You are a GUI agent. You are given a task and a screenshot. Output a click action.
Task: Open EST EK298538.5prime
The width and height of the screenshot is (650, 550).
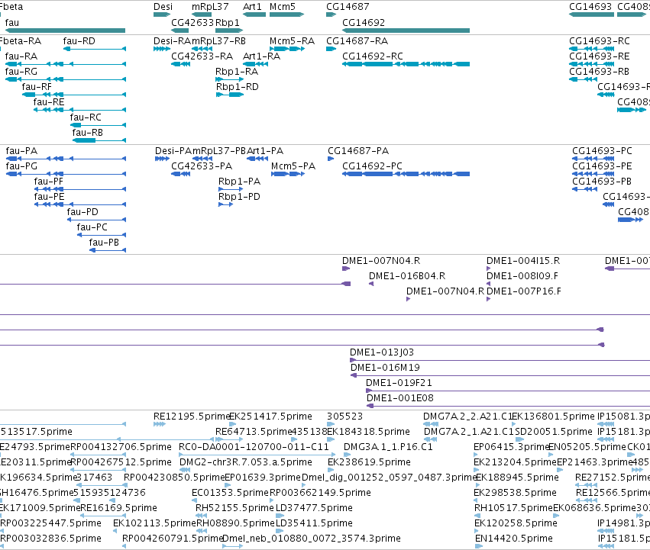click(515, 493)
